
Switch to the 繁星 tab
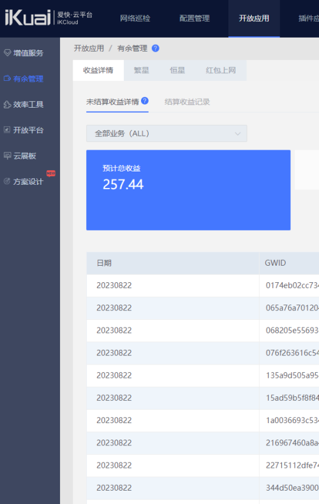[x=141, y=70]
